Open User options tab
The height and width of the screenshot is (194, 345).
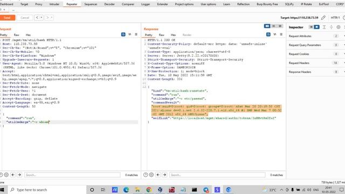tap(209, 4)
